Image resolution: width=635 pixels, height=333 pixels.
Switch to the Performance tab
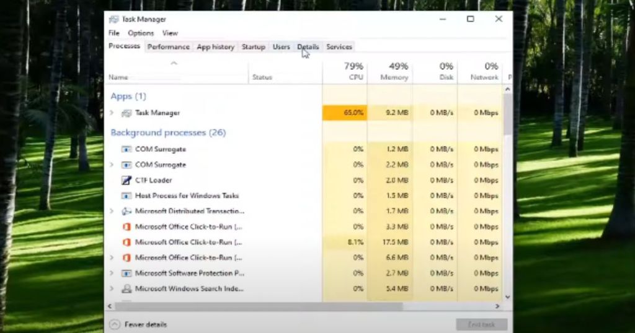pyautogui.click(x=169, y=47)
